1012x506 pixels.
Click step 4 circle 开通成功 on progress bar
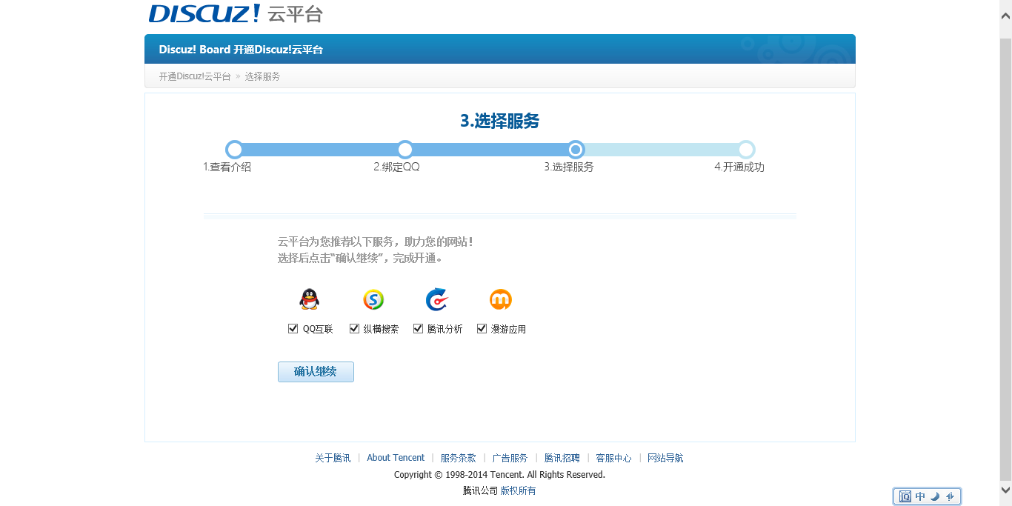click(746, 150)
